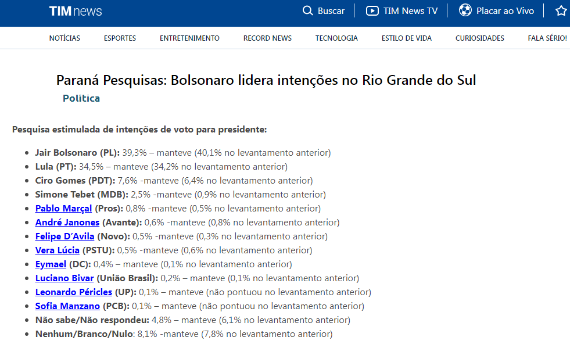Viewport: 570px width, 355px height.
Task: Click the soccer ball Placar ao Vivo icon
Action: [465, 10]
